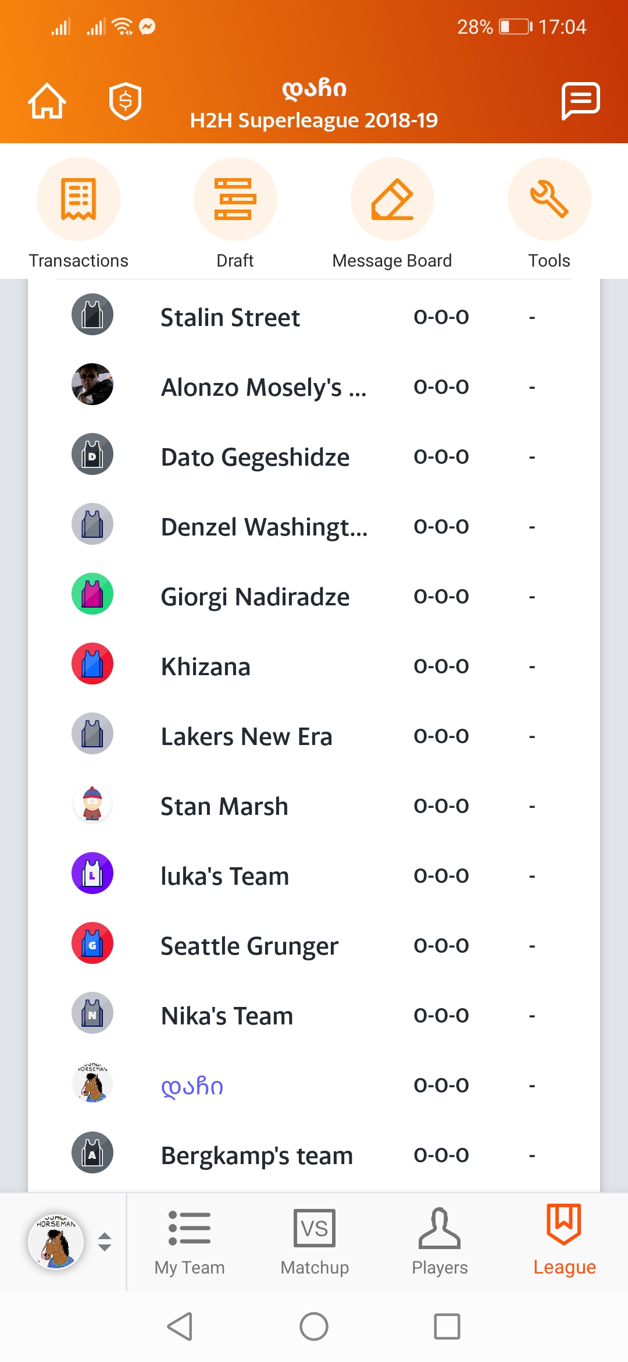Open the dollar shield wallet icon
Viewport: 628px width, 1362px height.
click(125, 101)
